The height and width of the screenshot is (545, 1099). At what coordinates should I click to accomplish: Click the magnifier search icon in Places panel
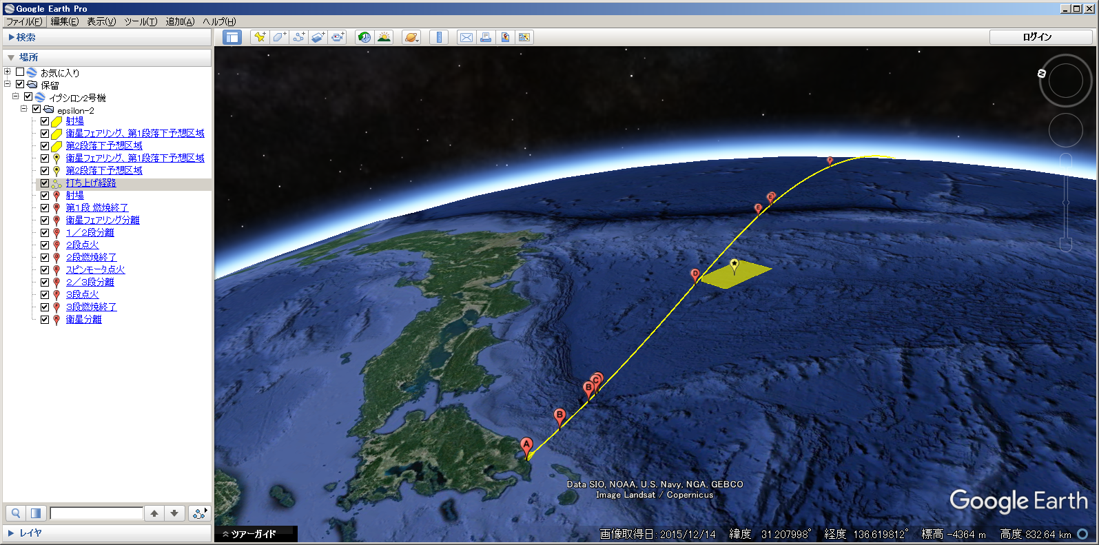coord(15,513)
